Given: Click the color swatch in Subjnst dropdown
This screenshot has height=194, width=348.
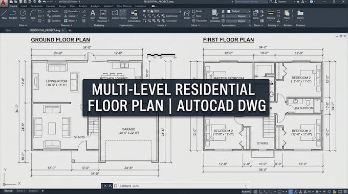Looking at the screenshot, I should click(x=229, y=11).
